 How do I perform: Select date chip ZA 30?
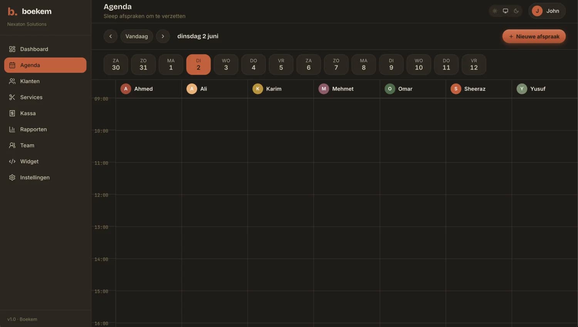(116, 65)
